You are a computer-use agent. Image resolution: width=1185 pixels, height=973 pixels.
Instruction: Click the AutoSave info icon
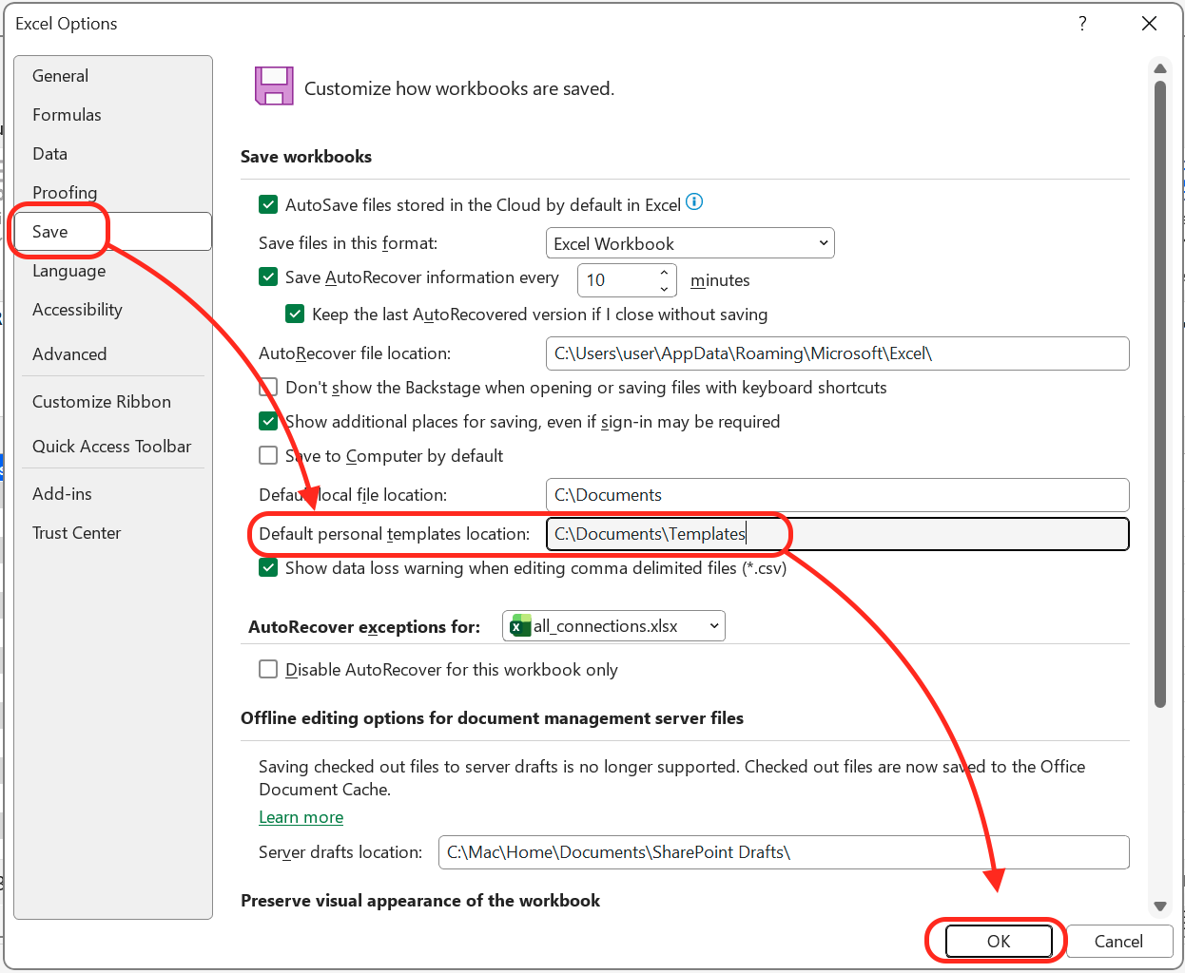694,201
